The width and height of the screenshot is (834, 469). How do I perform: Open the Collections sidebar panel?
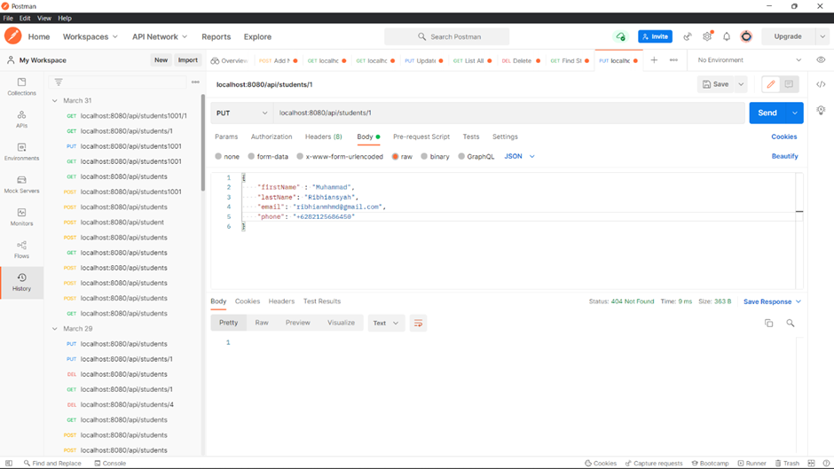21,86
